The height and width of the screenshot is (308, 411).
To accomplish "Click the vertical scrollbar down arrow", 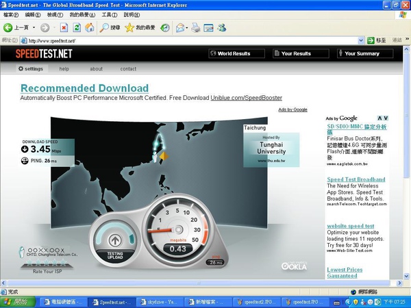I will pyautogui.click(x=406, y=276).
